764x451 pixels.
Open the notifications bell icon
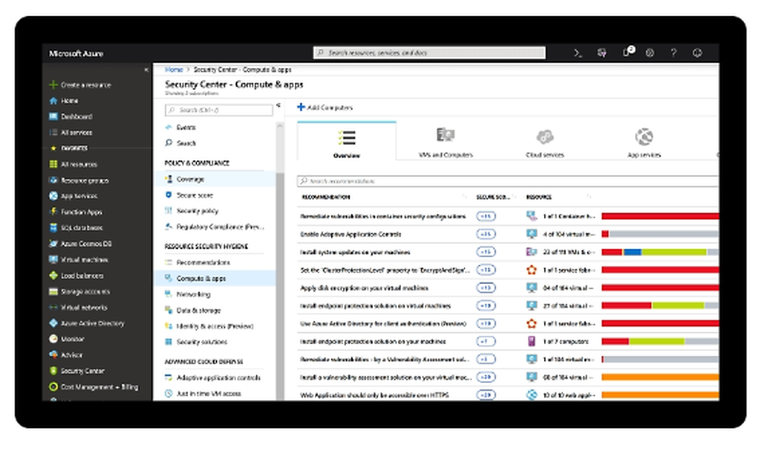coord(628,52)
